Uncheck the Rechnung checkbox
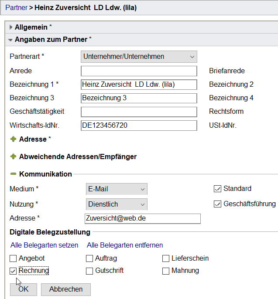278x299 pixels. pos(13,271)
